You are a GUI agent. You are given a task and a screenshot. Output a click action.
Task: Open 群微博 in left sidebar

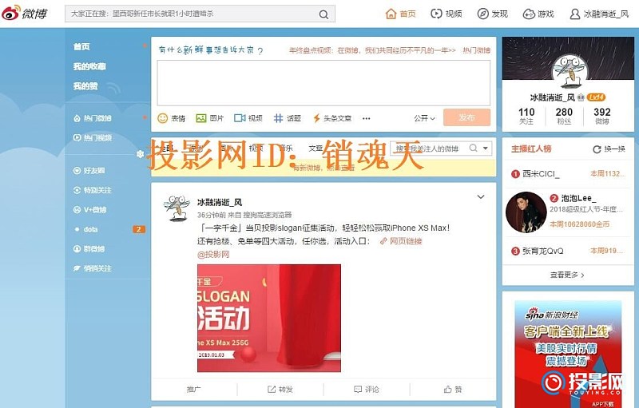click(89, 248)
